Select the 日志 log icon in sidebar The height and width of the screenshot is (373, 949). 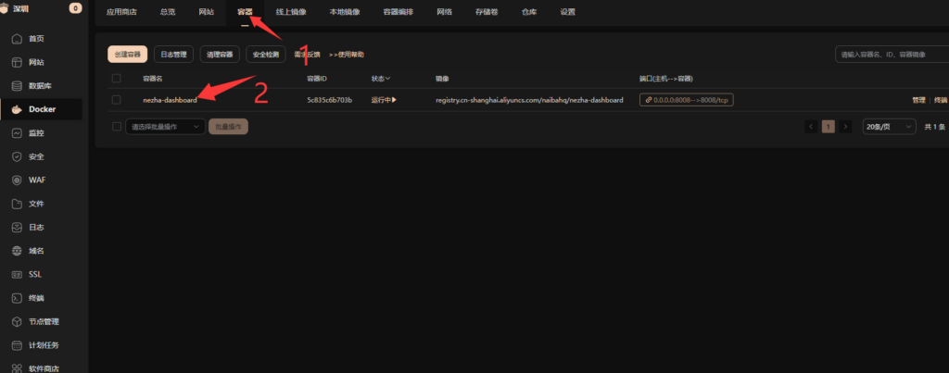pyautogui.click(x=17, y=228)
